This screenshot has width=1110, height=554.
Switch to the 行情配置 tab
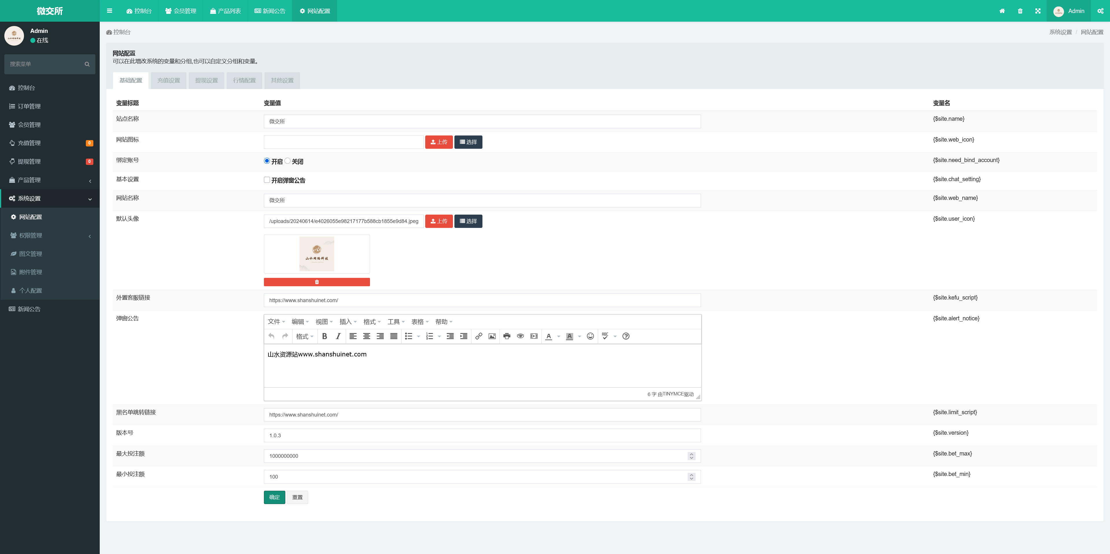[x=244, y=81]
